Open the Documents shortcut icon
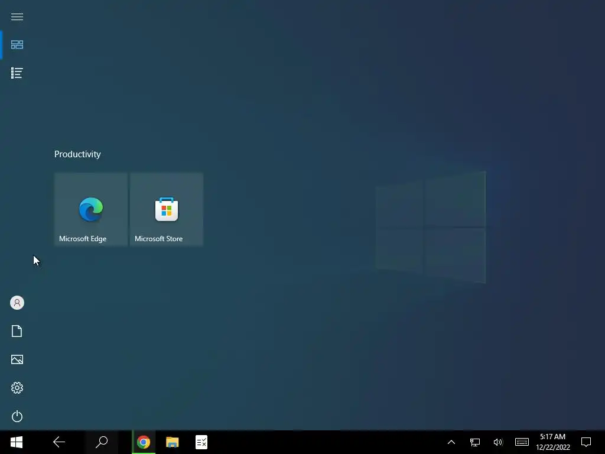605x454 pixels. (17, 331)
